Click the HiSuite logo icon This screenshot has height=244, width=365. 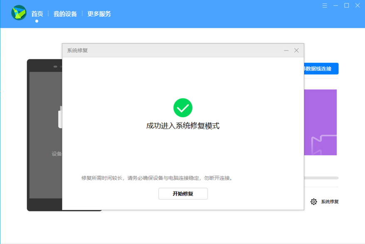click(19, 13)
